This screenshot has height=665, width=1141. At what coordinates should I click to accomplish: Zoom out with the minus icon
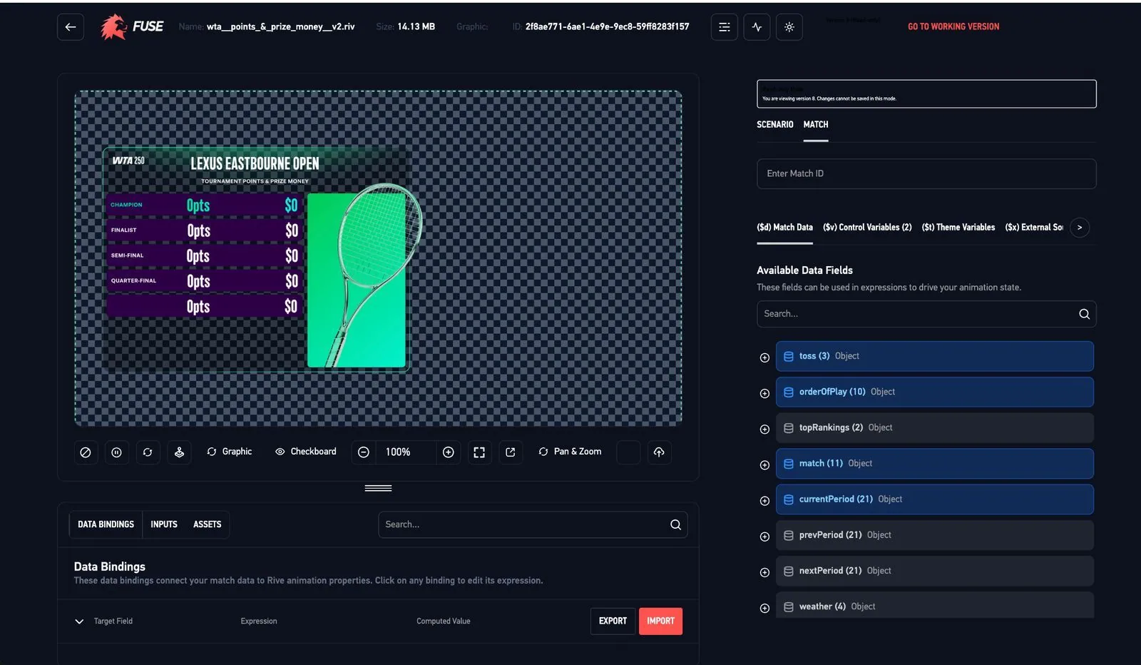click(364, 452)
